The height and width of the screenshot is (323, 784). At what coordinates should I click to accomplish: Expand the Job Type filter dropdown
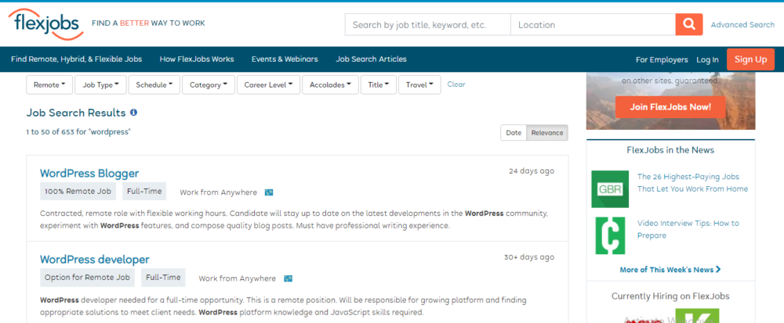100,84
